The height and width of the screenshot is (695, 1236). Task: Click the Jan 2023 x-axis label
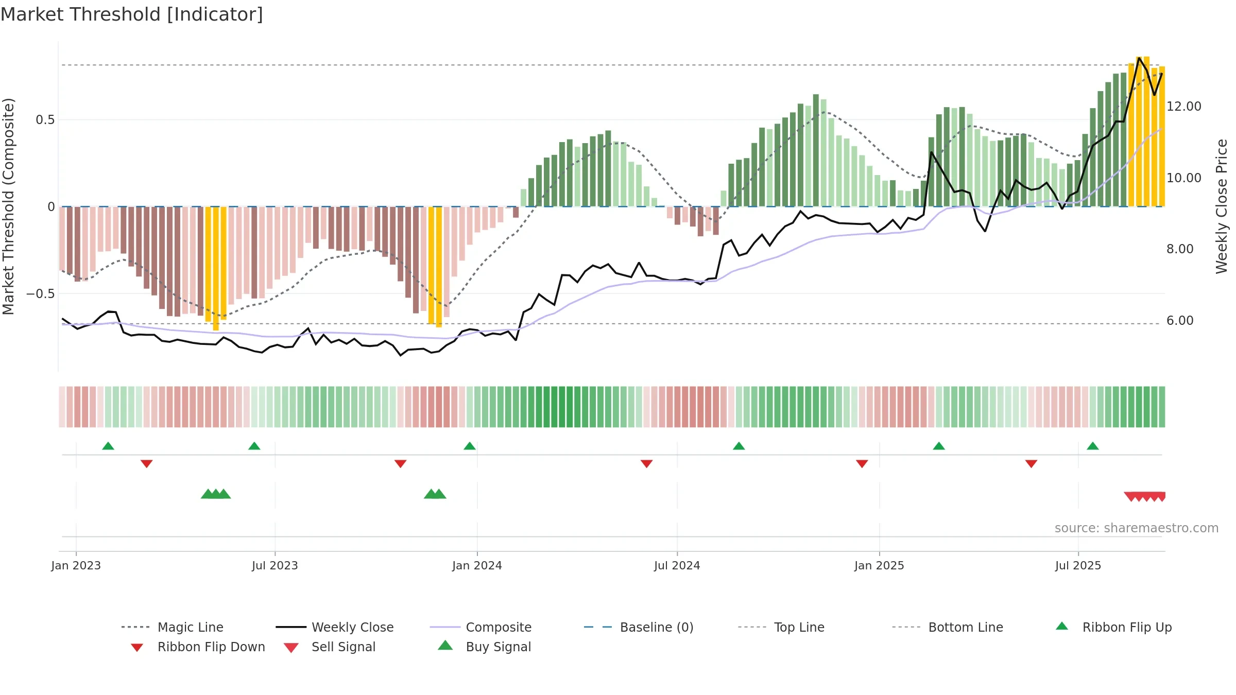coord(76,566)
